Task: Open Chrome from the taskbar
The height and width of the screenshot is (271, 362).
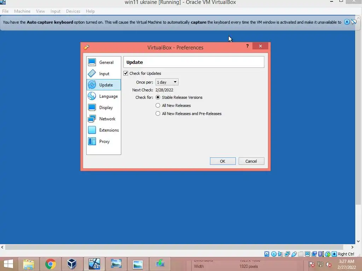Action: [51, 264]
